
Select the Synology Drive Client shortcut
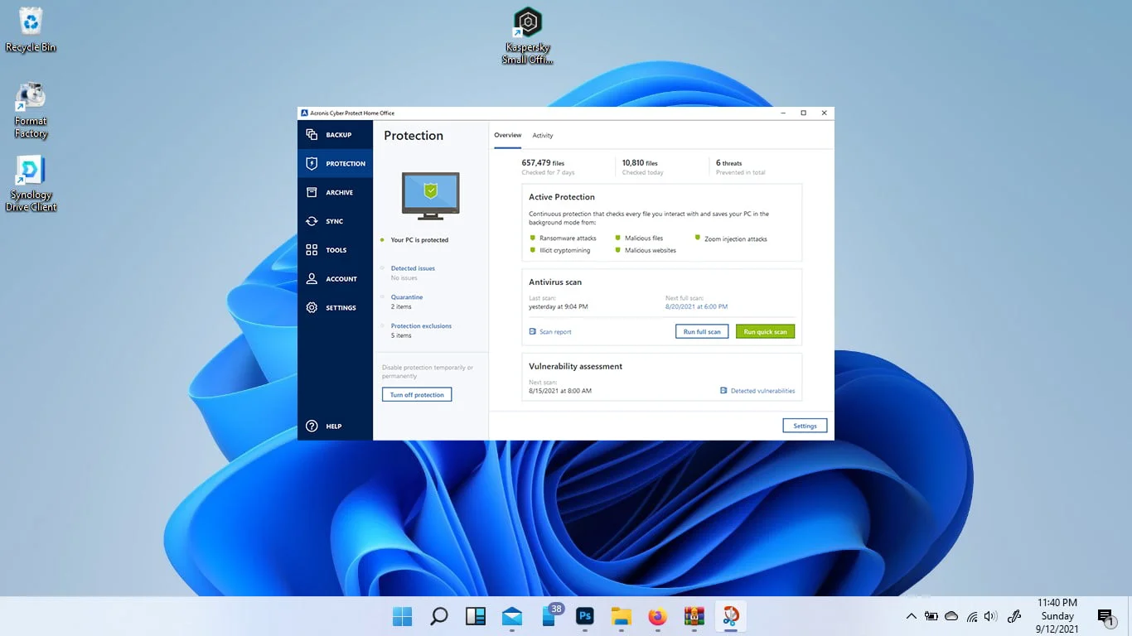tap(31, 183)
